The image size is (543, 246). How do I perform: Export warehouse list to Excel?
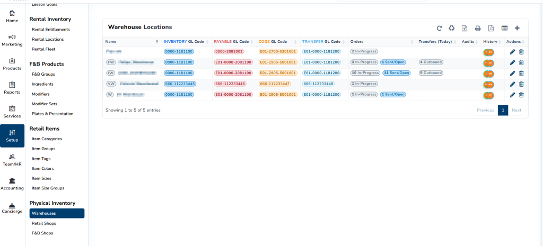[x=465, y=28]
